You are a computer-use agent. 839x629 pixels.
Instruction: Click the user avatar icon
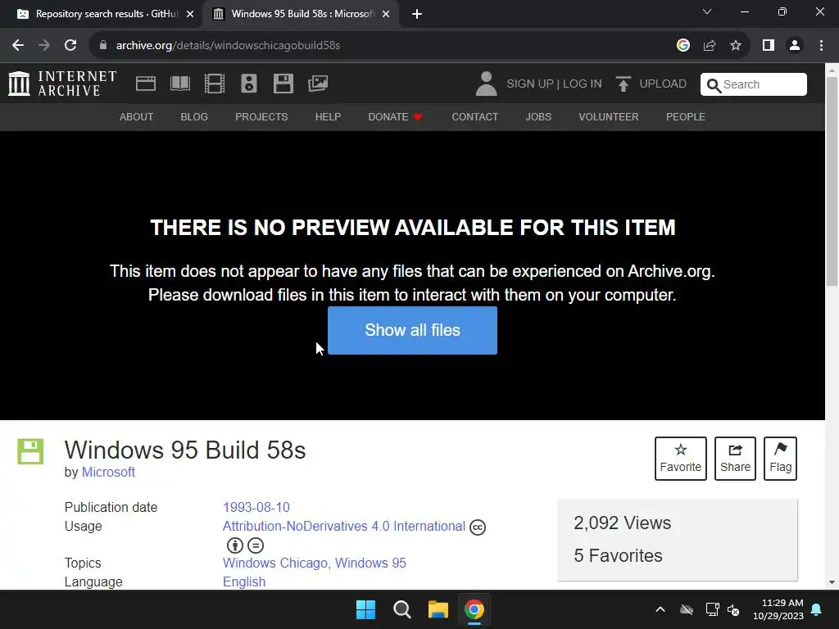pyautogui.click(x=487, y=84)
